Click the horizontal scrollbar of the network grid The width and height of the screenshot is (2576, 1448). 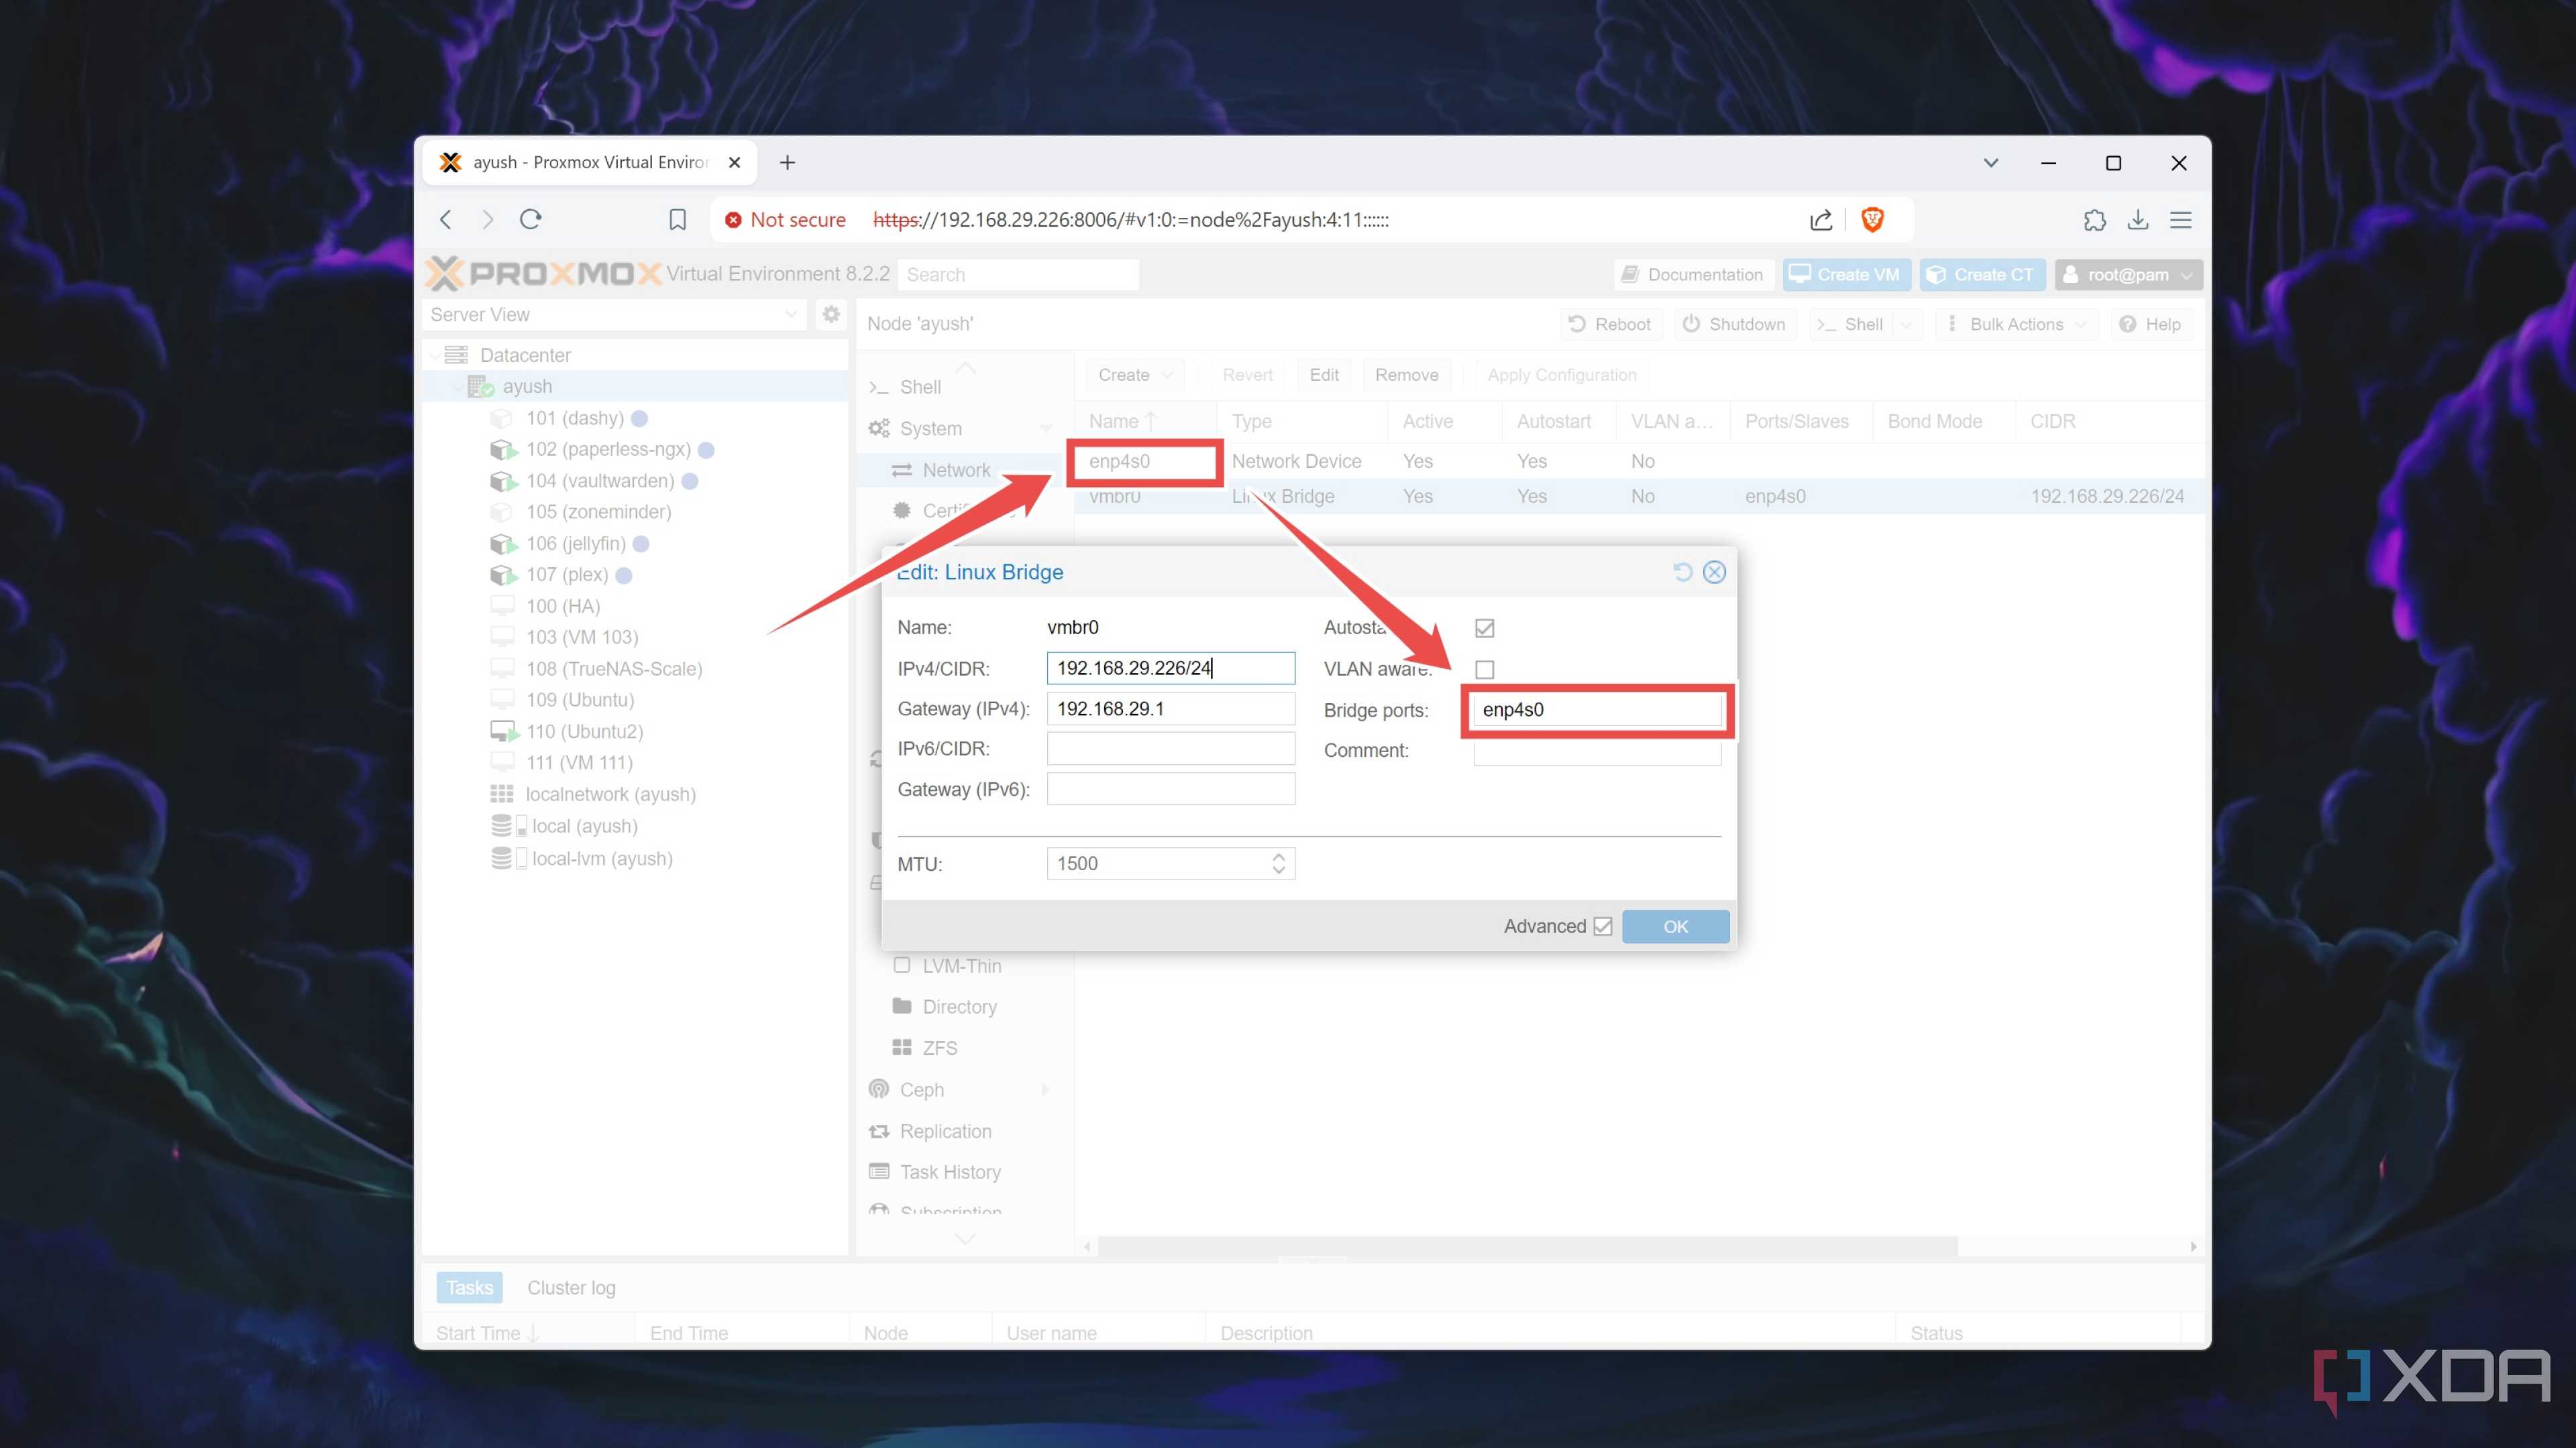coord(1527,1246)
